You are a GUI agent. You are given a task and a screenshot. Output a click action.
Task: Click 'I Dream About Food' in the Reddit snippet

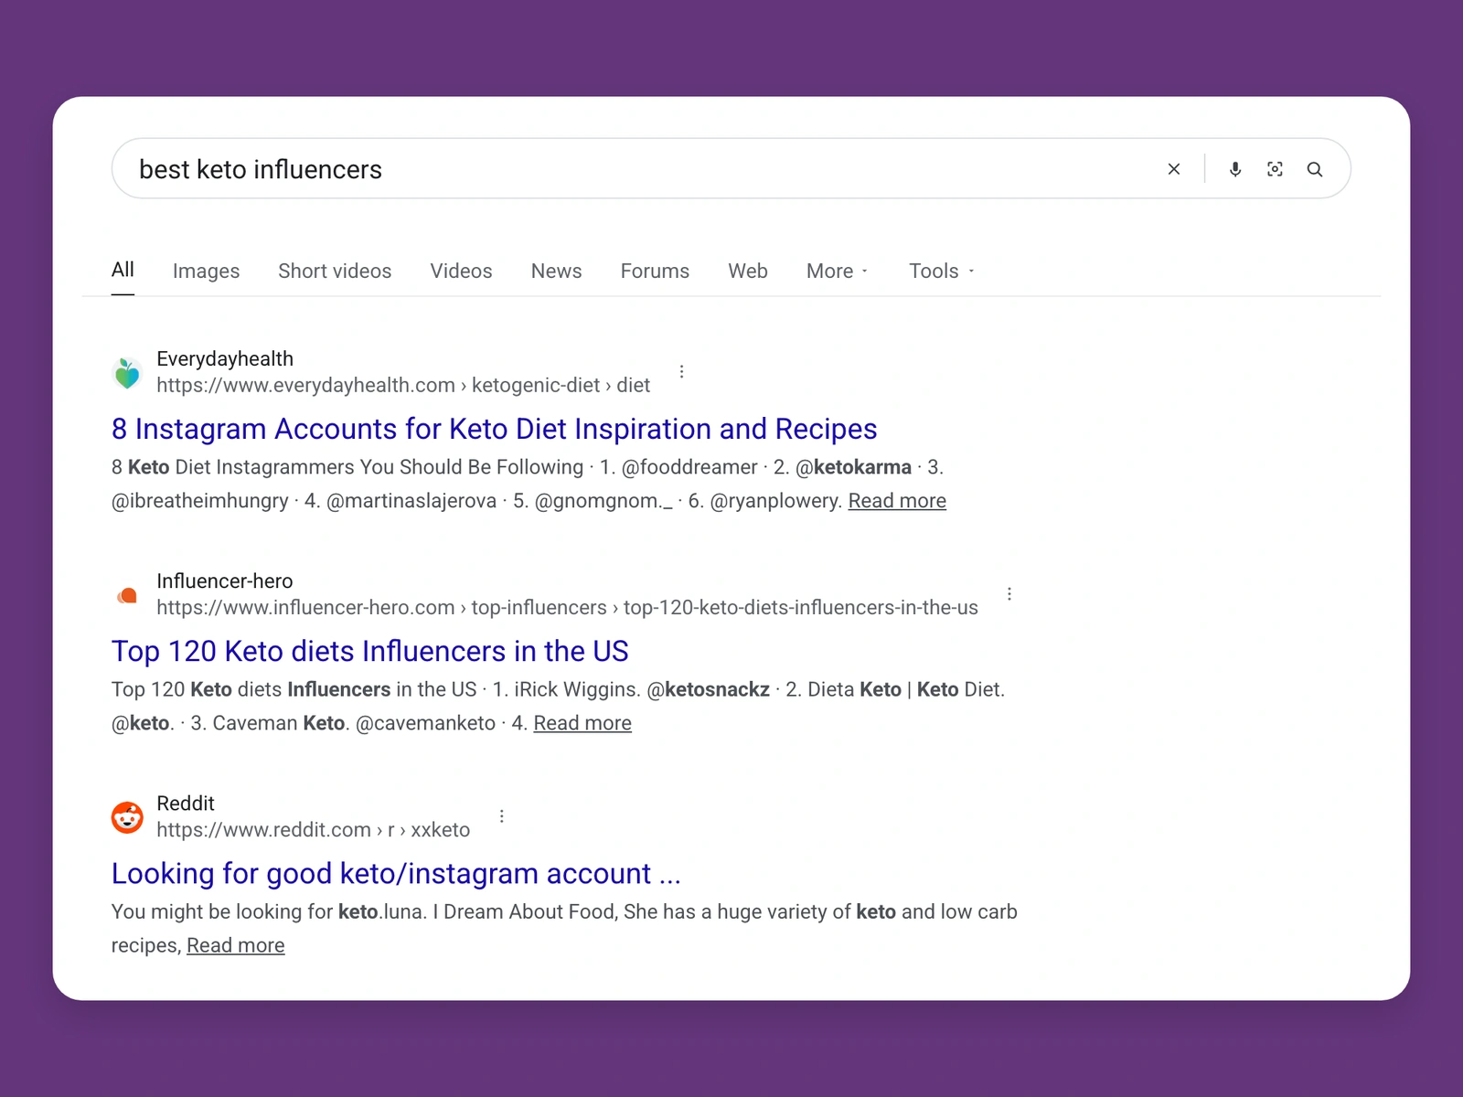(x=525, y=911)
